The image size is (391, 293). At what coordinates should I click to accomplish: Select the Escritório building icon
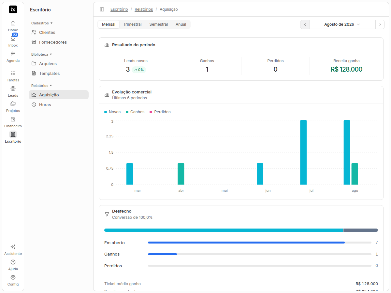pyautogui.click(x=13, y=134)
